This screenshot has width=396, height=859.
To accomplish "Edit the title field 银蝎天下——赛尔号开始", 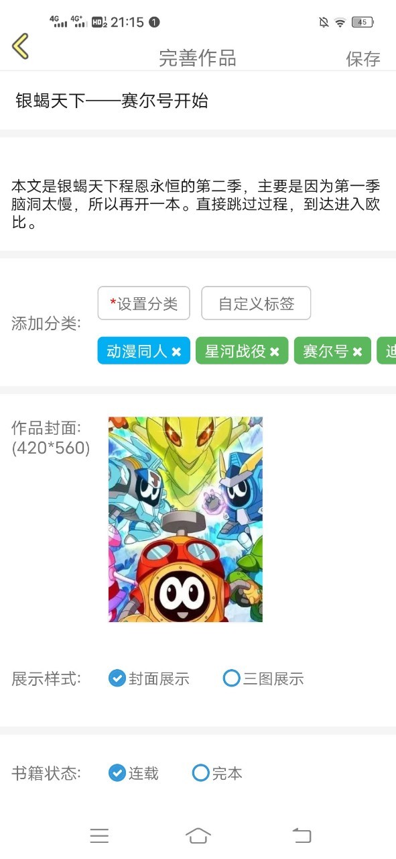I will [x=198, y=101].
